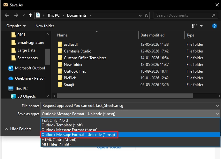Select the New folder entry in file list
This screenshot has width=221, height=159.
(x=73, y=65)
